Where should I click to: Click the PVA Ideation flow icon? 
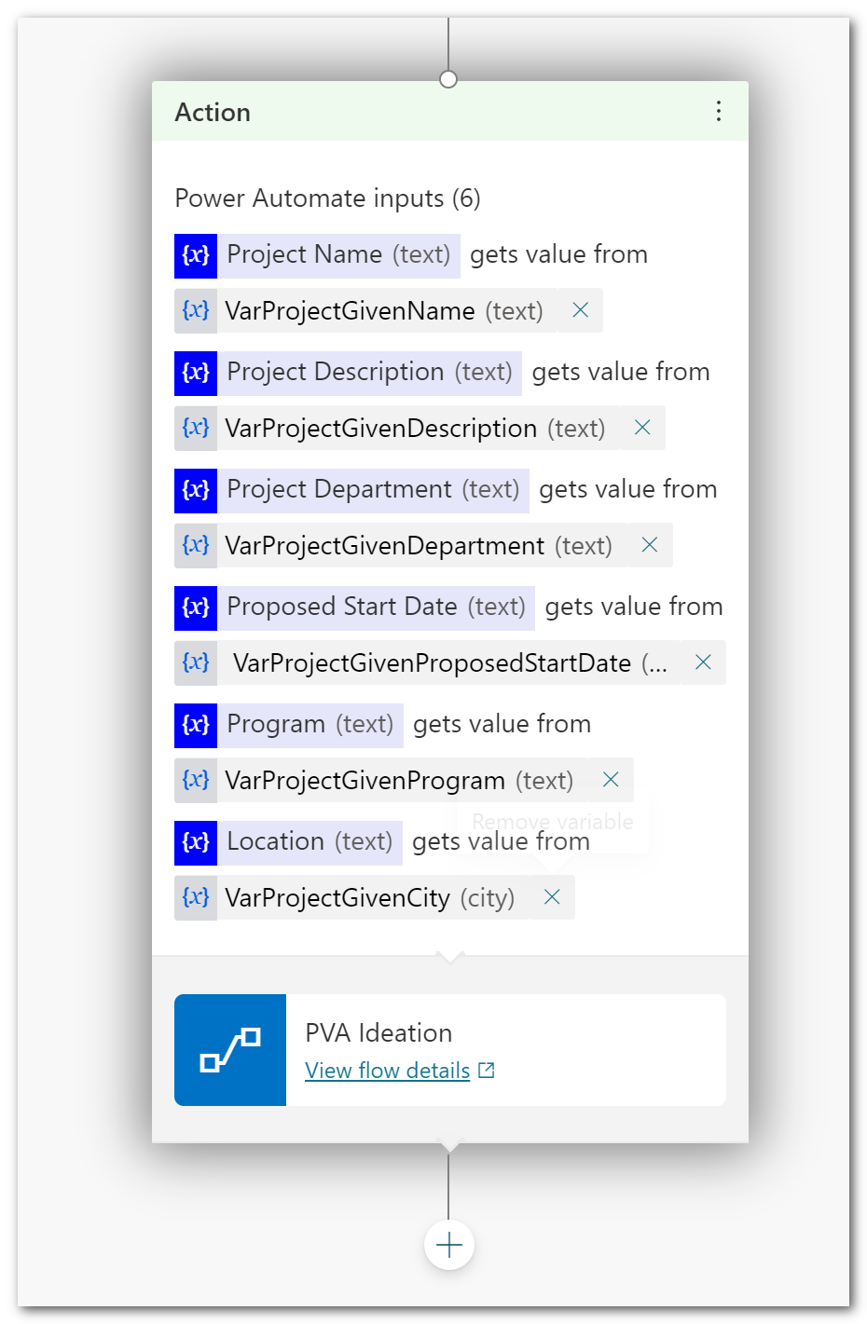[230, 1050]
